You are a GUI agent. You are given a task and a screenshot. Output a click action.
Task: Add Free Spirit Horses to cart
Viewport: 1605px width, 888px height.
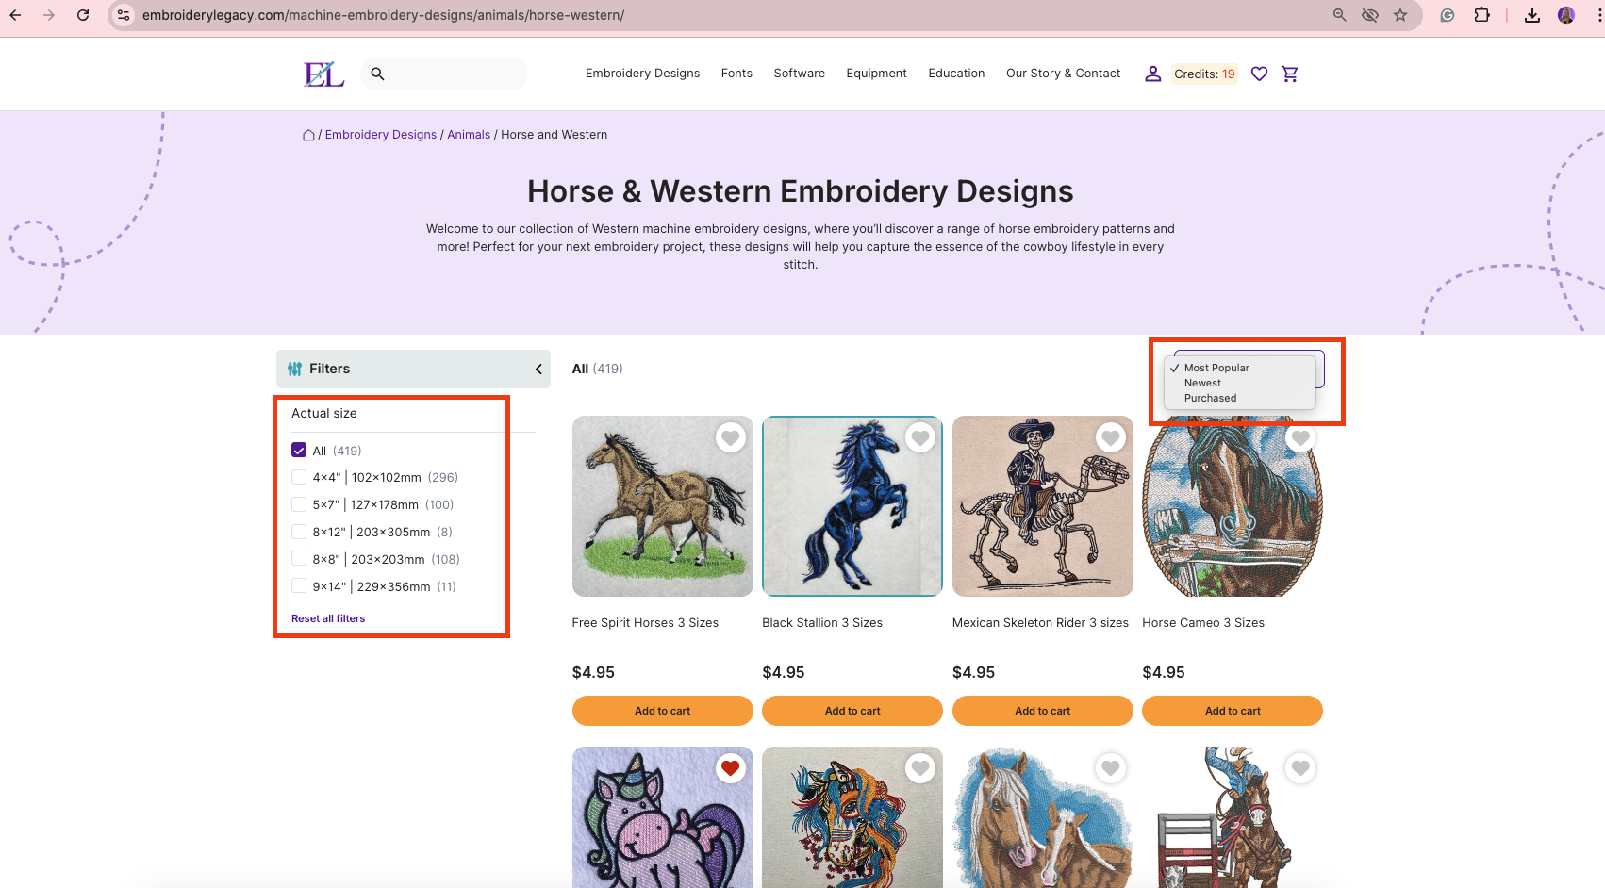pyautogui.click(x=662, y=711)
